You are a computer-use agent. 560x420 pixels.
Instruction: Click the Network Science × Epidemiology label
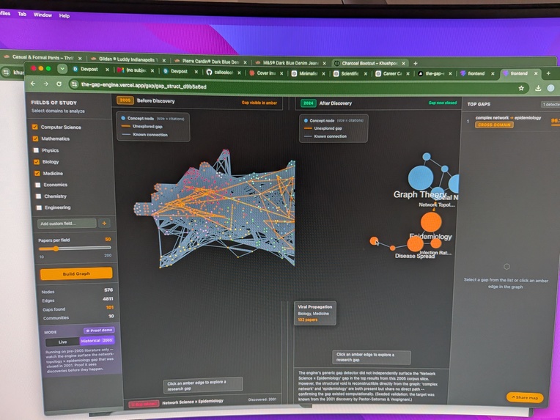[193, 402]
